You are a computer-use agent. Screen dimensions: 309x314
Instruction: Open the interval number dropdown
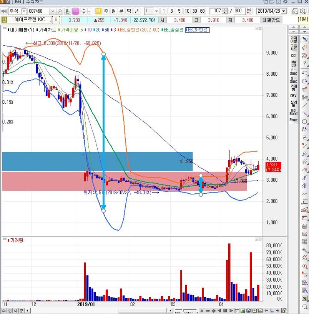[x=156, y=11]
